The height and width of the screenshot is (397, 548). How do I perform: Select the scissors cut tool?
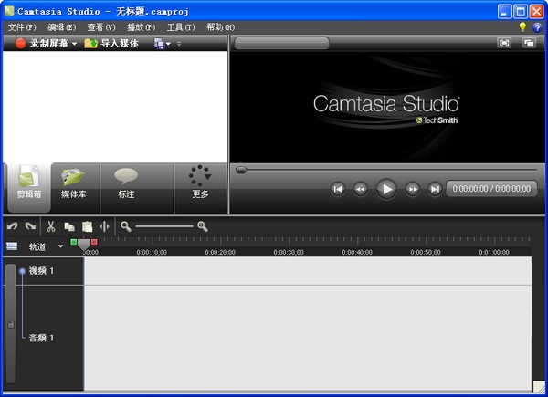tap(51, 226)
